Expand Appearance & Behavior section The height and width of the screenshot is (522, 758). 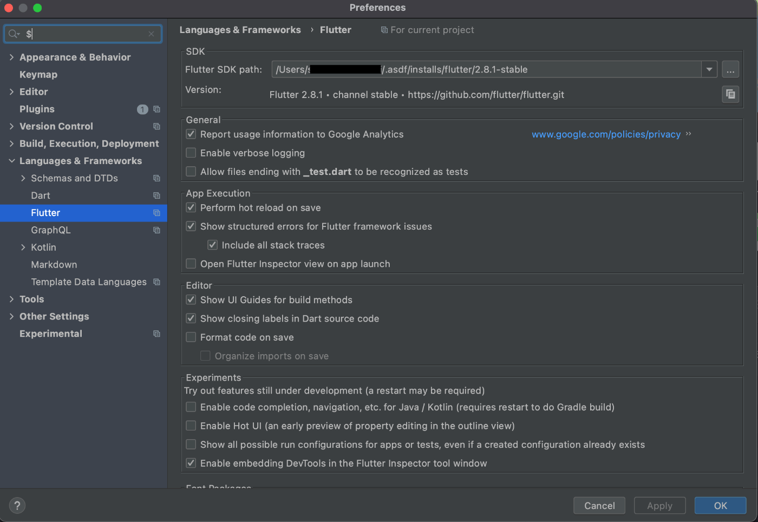pyautogui.click(x=12, y=57)
